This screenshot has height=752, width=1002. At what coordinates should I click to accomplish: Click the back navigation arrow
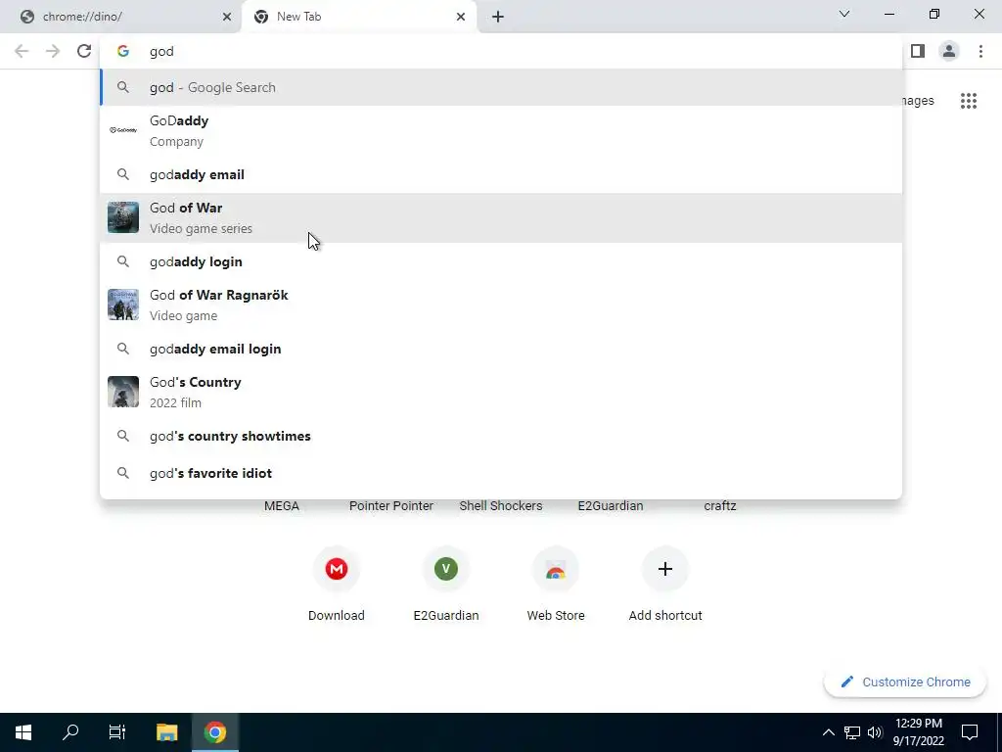(x=22, y=51)
